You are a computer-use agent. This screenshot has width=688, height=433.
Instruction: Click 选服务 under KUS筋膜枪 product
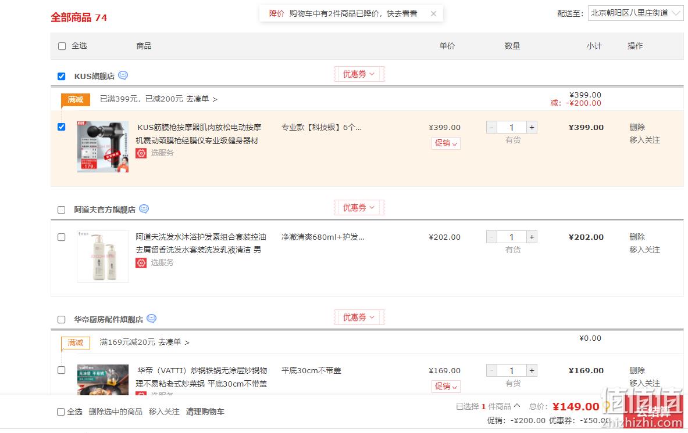point(162,153)
